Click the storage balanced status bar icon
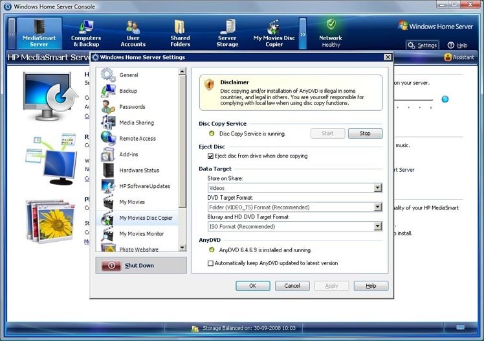This screenshot has width=484, height=341. pyautogui.click(x=195, y=329)
